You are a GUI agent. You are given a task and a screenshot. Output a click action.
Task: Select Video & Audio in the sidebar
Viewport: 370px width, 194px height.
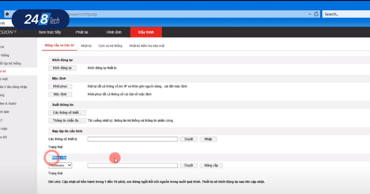(x=9, y=103)
